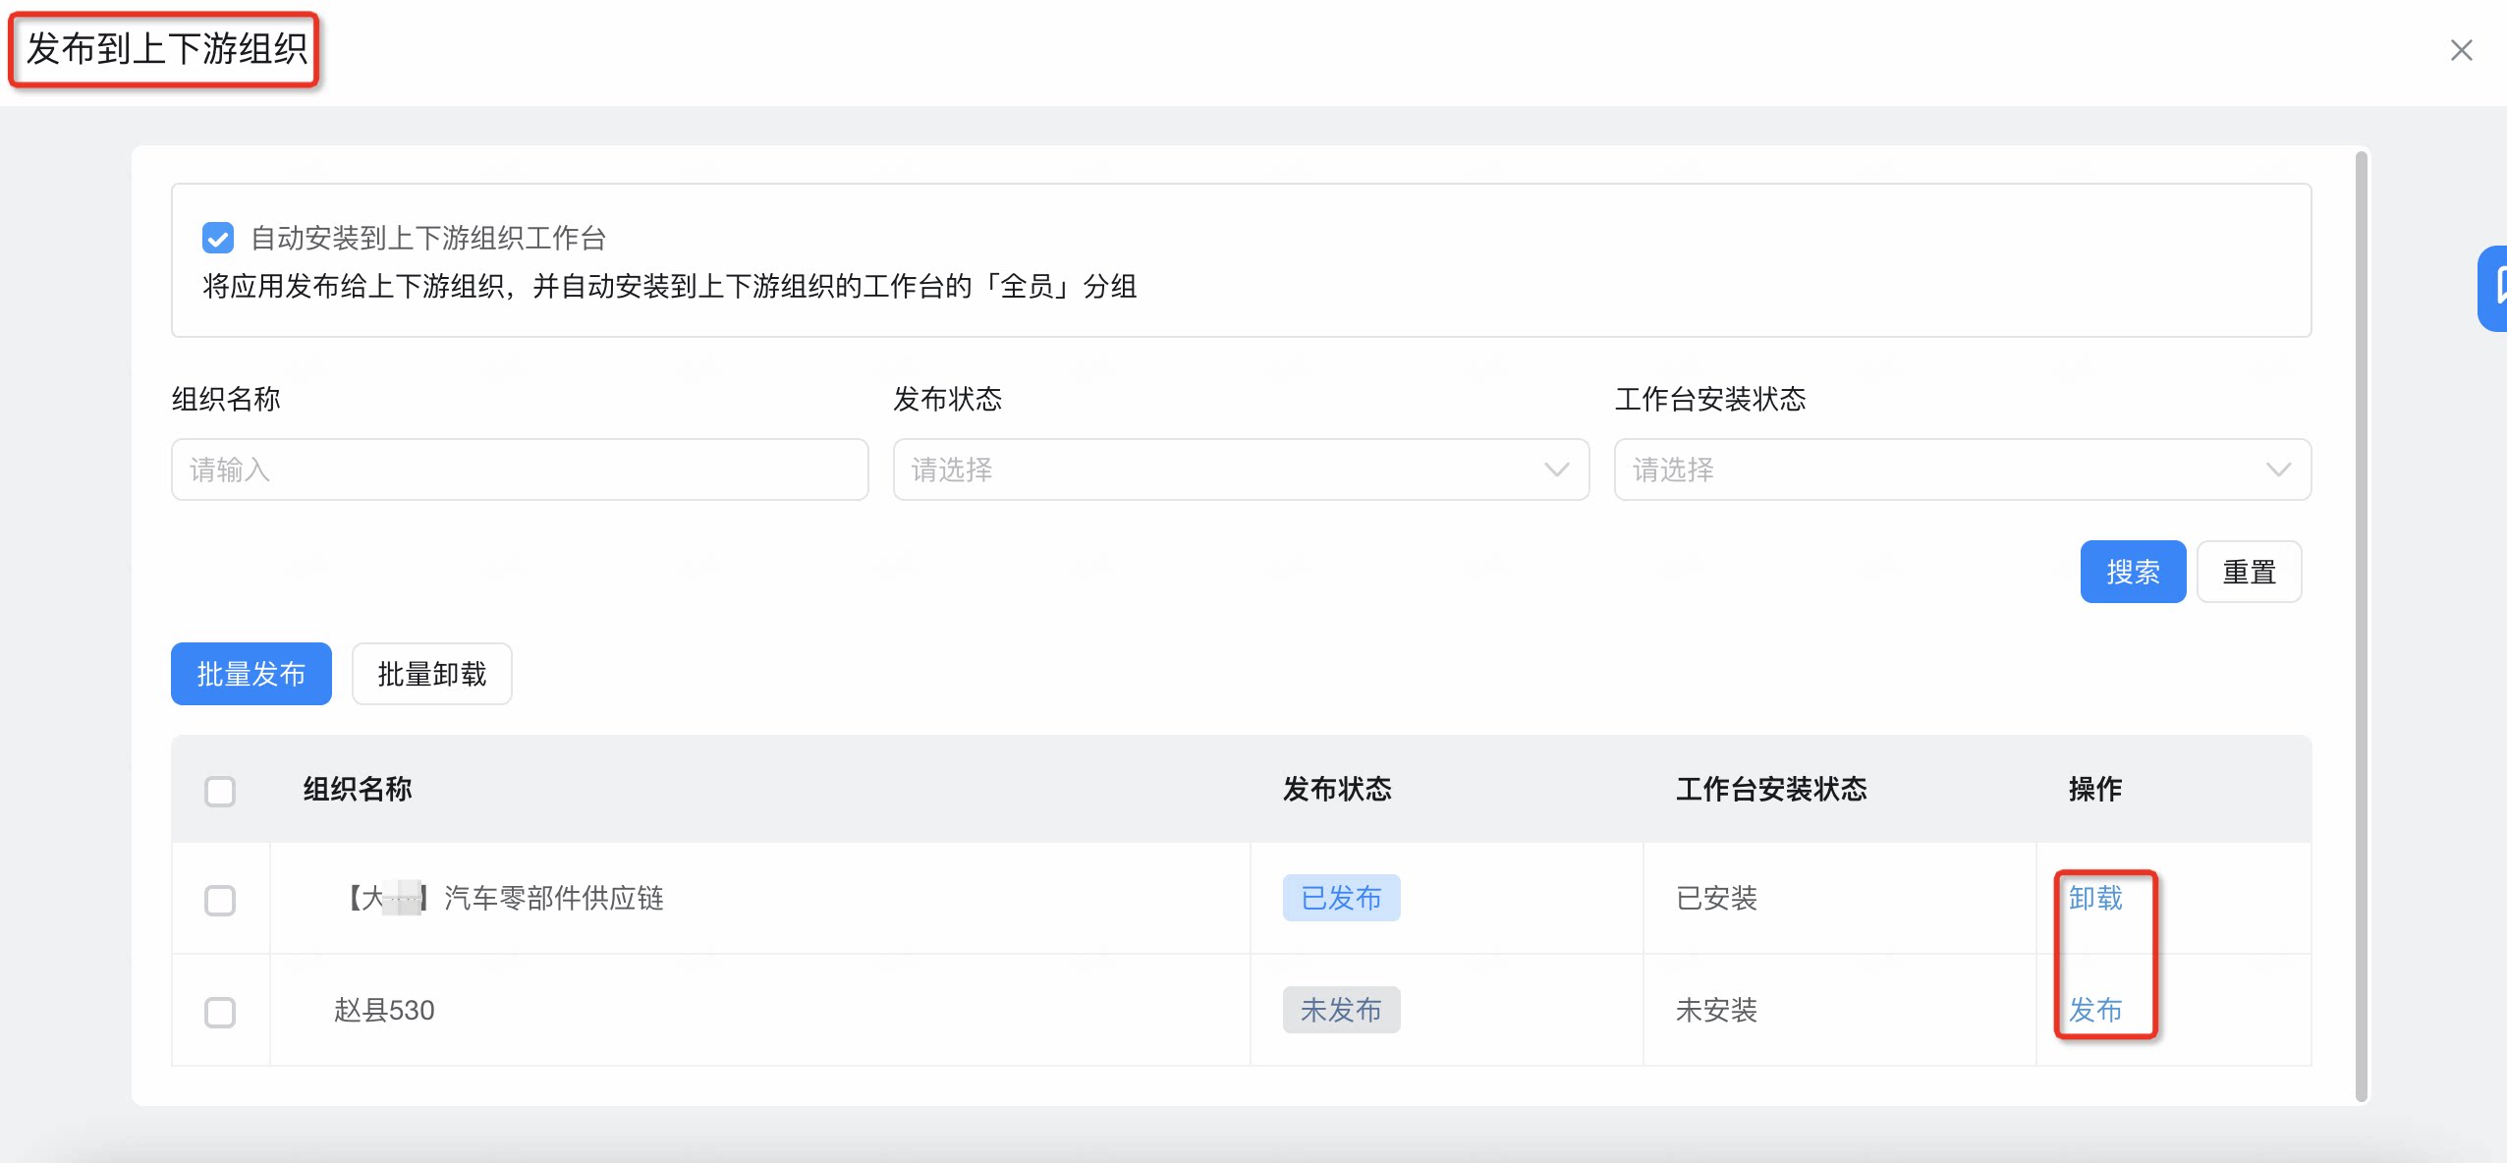Click the 未发布 status tag
The height and width of the screenshot is (1163, 2507).
[x=1341, y=1010]
